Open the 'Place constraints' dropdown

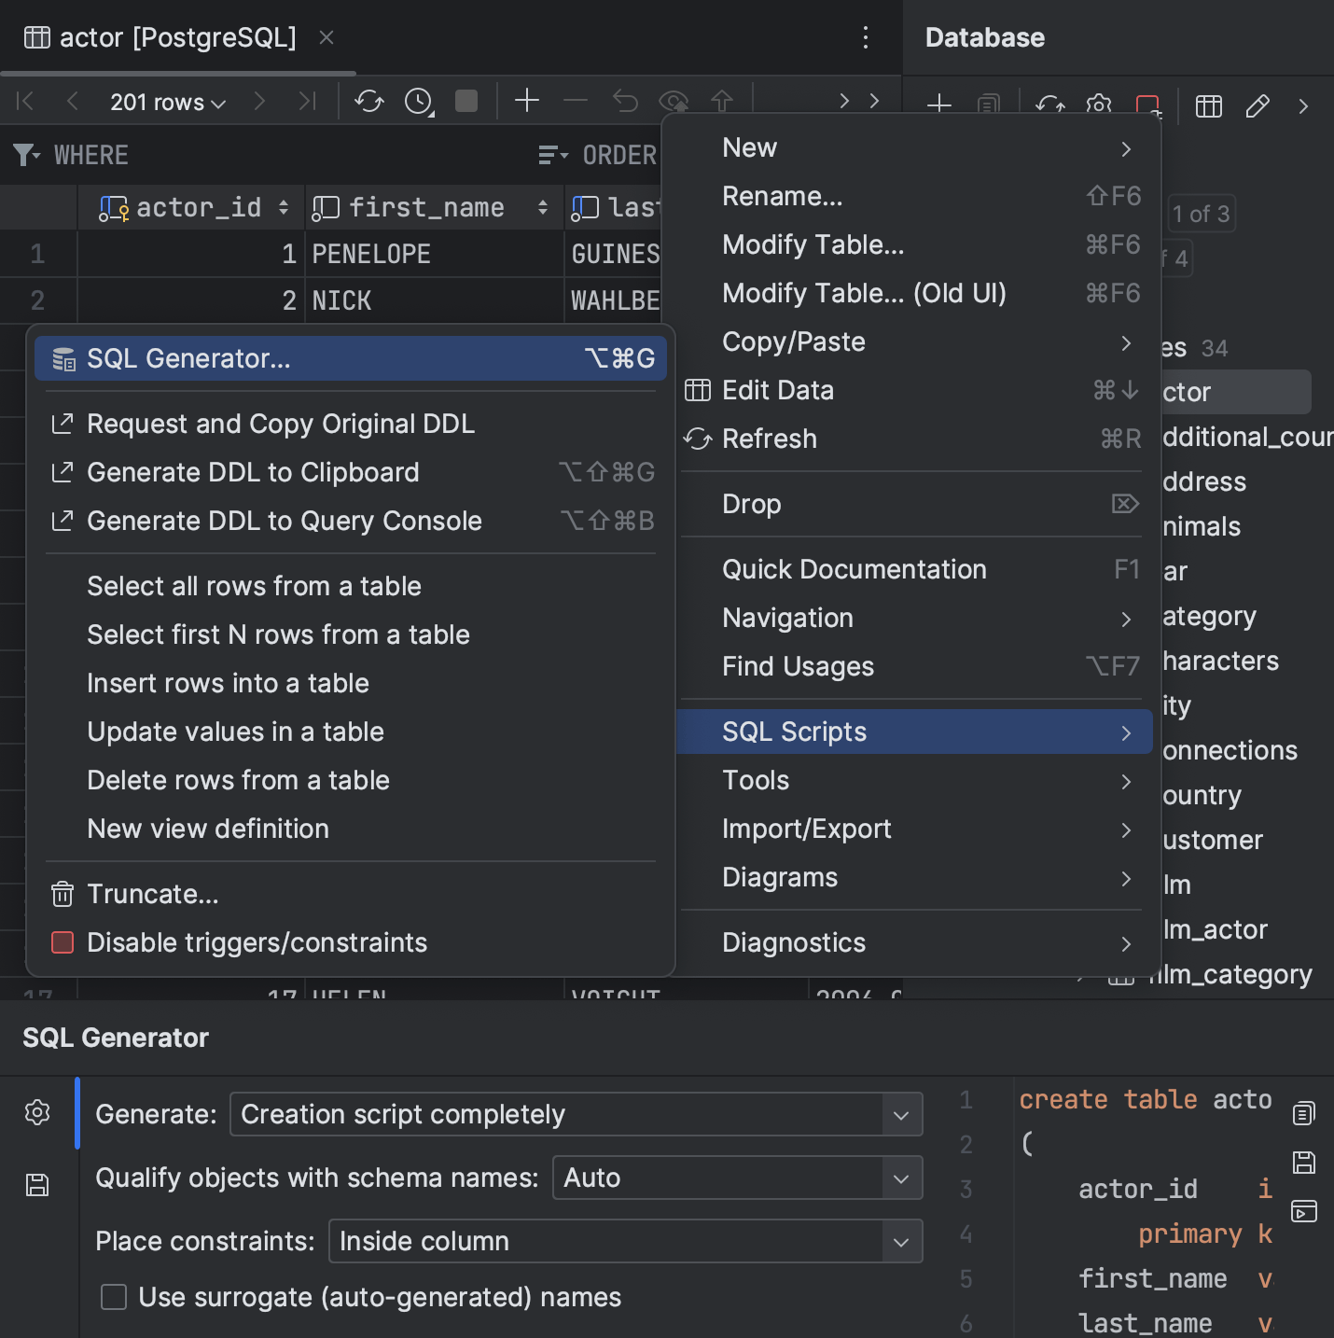(625, 1241)
